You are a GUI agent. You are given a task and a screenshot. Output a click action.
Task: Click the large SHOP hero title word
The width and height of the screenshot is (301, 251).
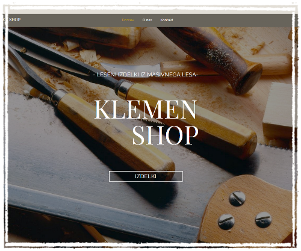click(165, 135)
